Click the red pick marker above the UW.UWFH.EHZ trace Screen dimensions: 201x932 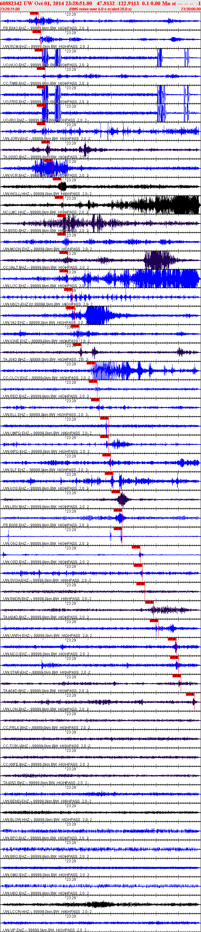coord(154,621)
